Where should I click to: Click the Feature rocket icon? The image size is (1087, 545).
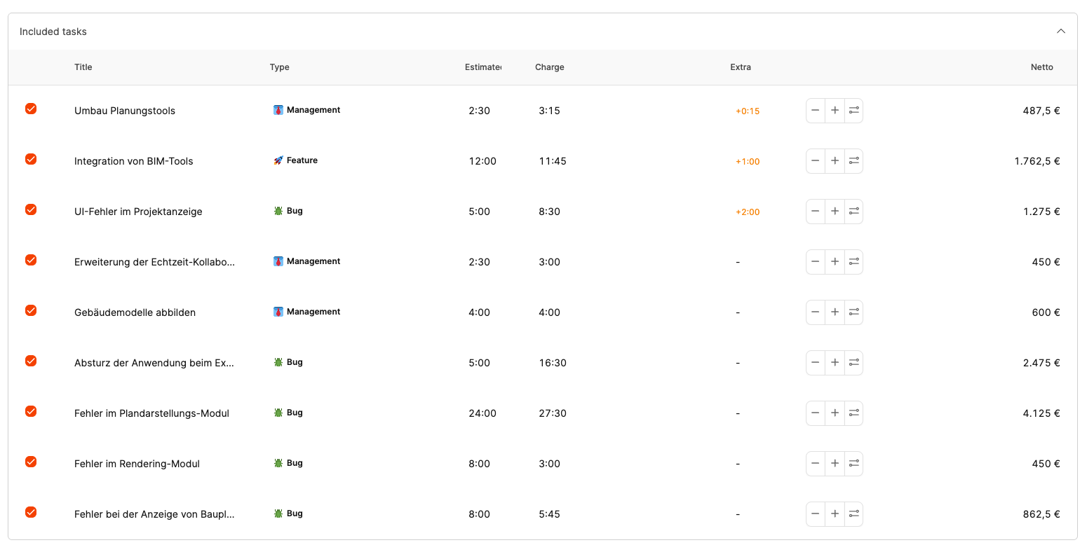click(278, 160)
